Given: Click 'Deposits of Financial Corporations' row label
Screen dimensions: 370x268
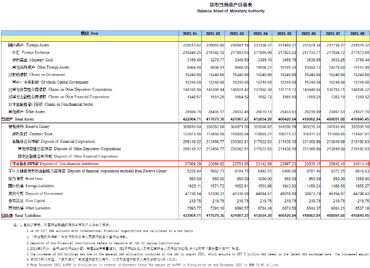Looking at the screenshot, I should coord(68,141).
